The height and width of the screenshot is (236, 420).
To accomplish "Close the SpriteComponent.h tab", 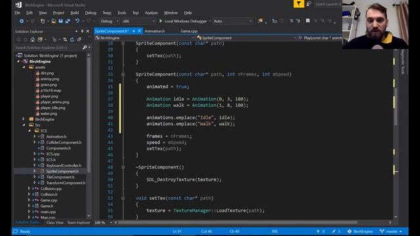I will point(139,31).
